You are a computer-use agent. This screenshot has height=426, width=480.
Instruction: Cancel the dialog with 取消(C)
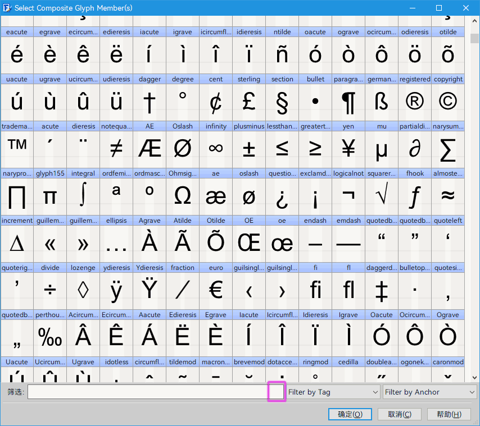pos(400,414)
